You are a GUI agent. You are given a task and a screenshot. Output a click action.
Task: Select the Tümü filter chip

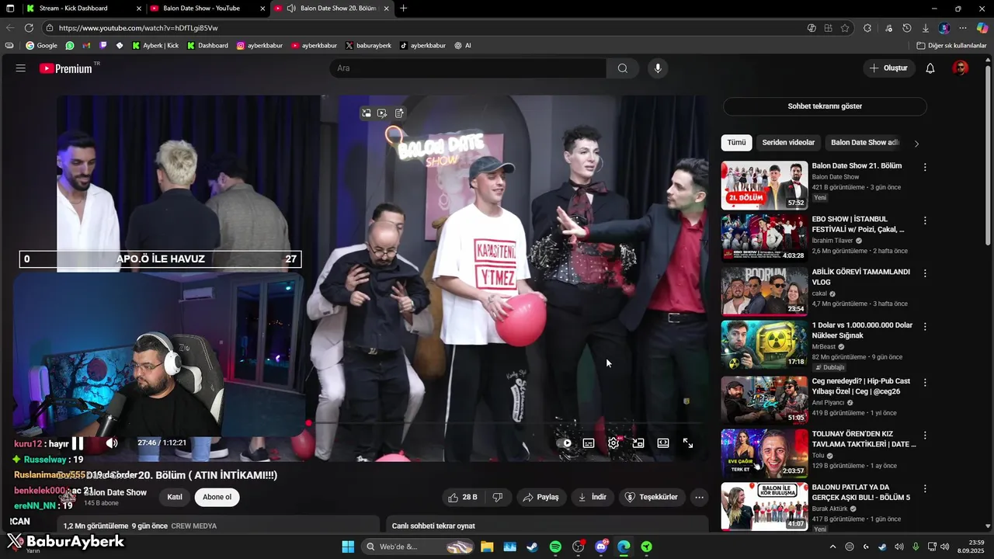736,143
